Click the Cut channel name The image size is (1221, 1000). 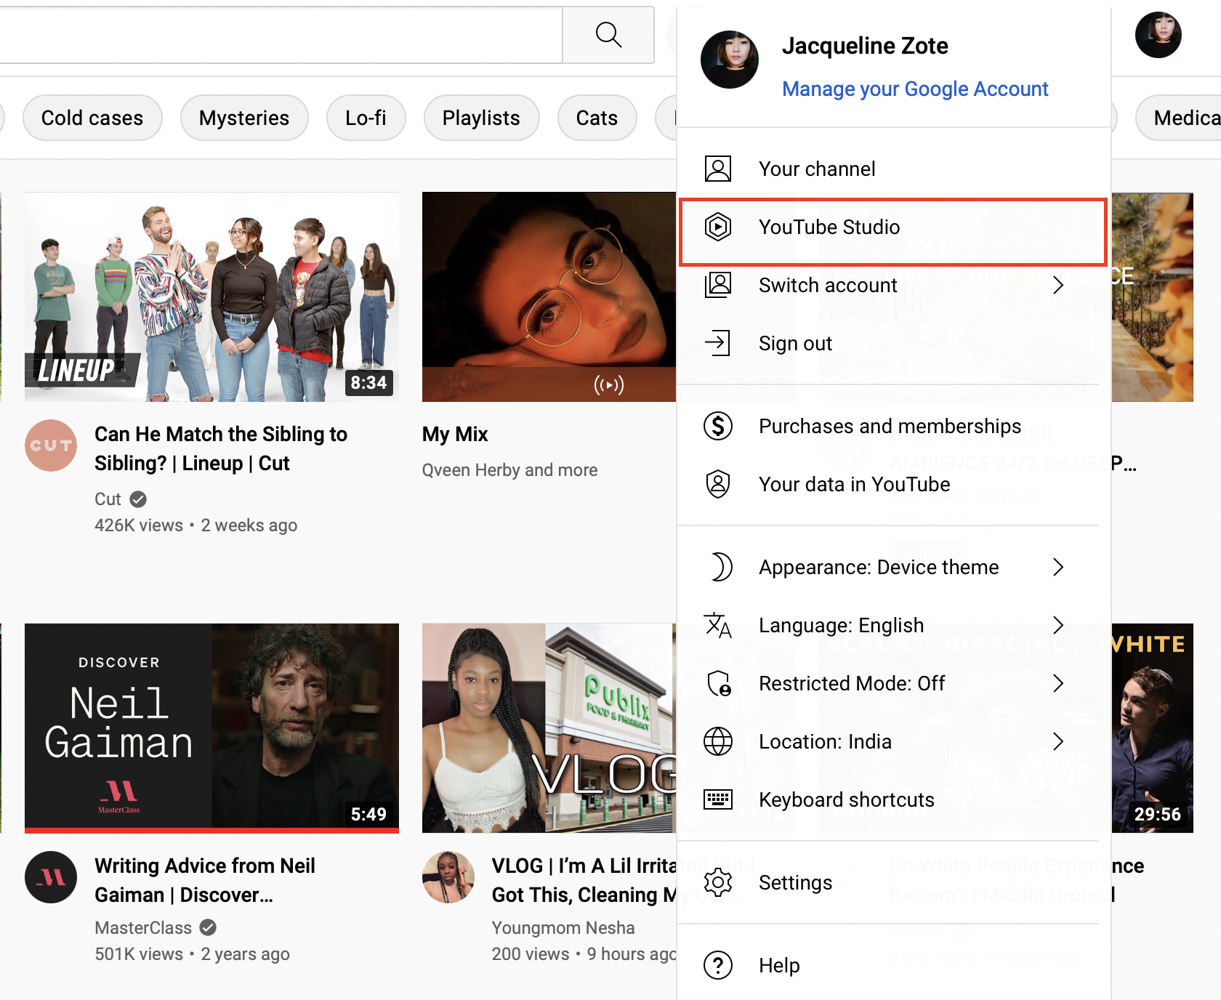tap(108, 499)
